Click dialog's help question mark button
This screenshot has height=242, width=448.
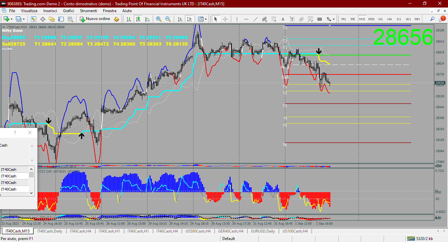click(15, 132)
